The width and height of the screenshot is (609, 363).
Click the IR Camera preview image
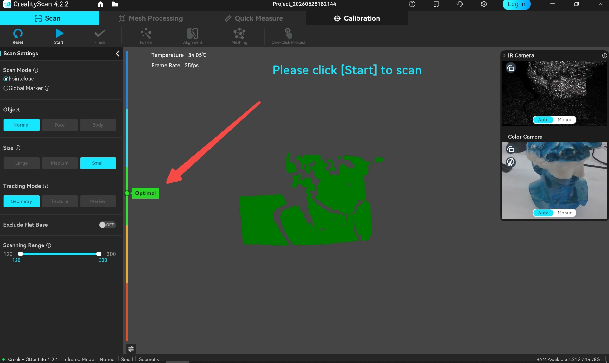(x=554, y=93)
